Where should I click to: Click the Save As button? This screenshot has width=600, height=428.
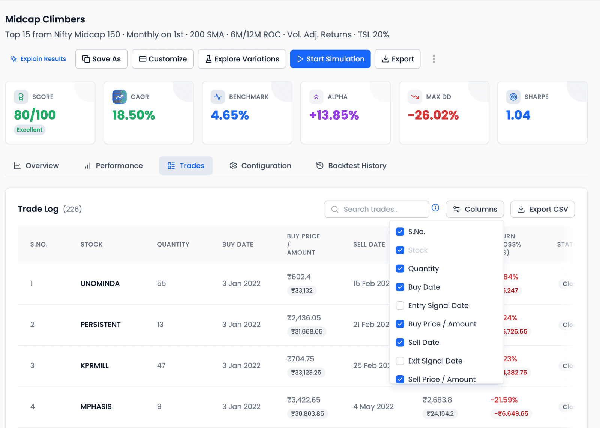[101, 59]
